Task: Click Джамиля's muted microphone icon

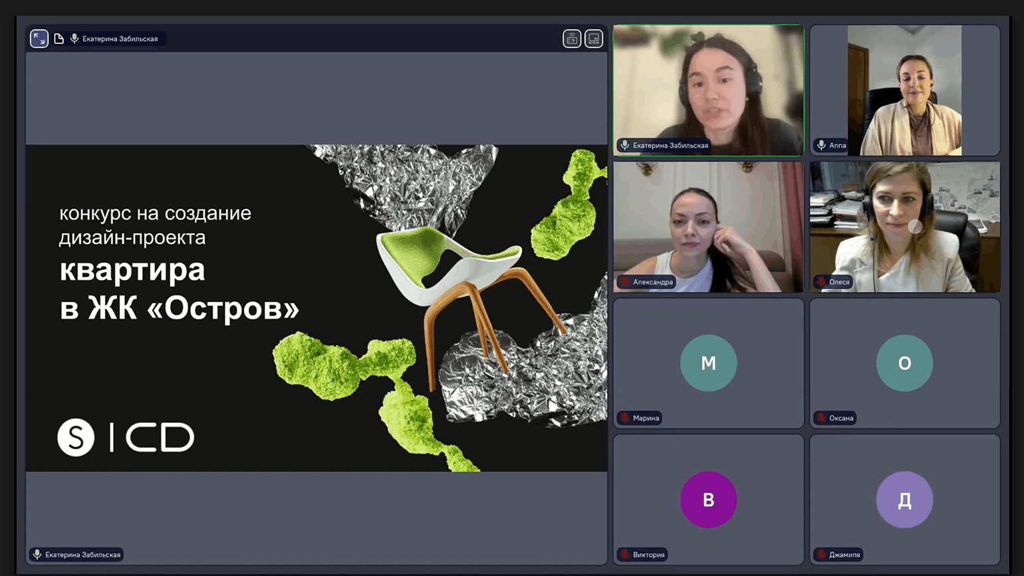Action: [x=821, y=555]
